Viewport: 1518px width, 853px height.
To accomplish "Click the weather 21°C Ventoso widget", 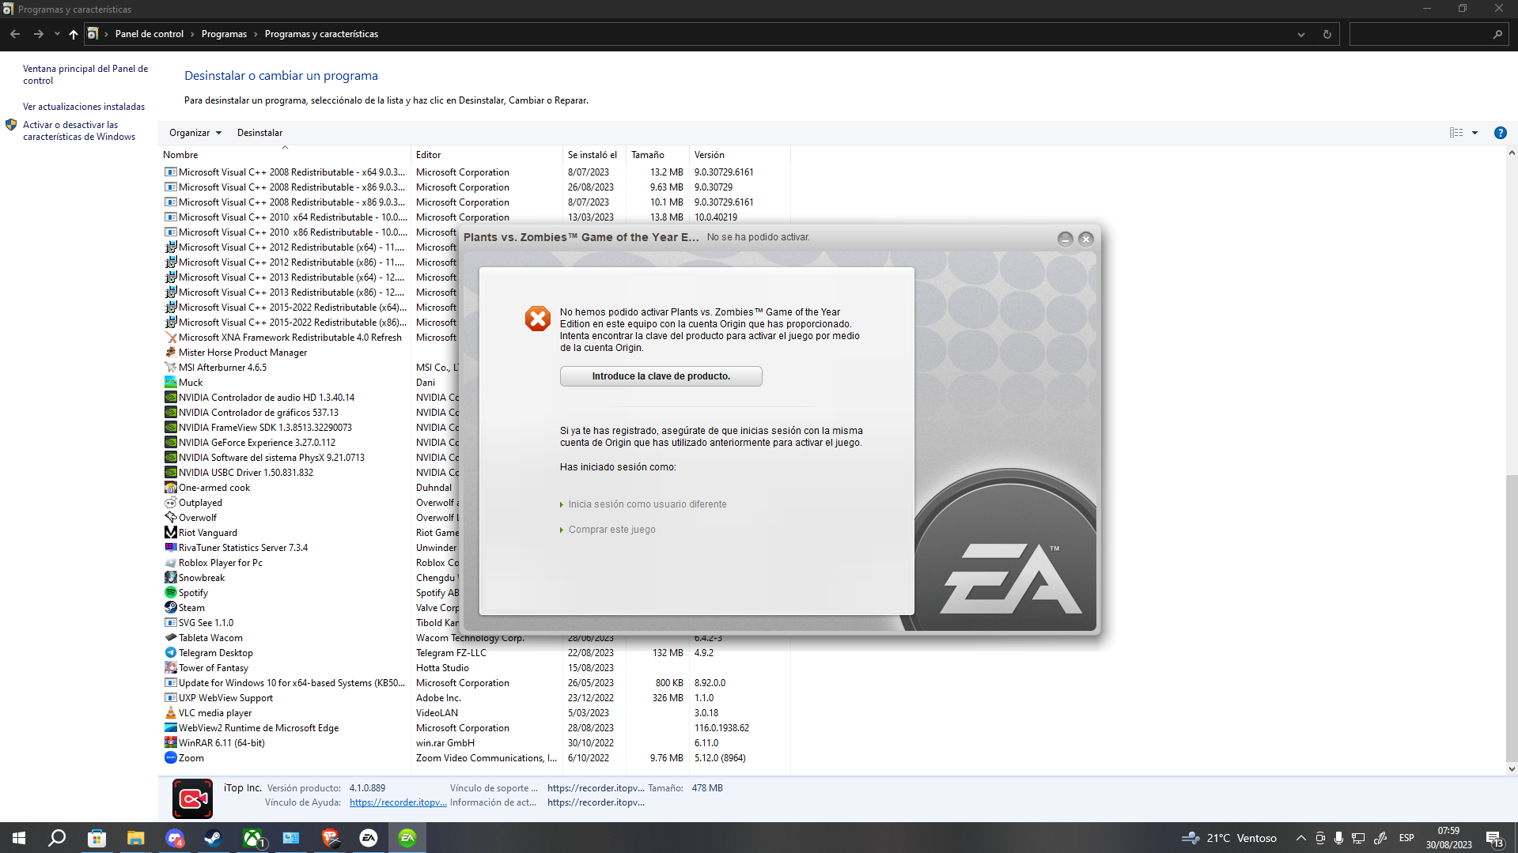I will (1229, 838).
